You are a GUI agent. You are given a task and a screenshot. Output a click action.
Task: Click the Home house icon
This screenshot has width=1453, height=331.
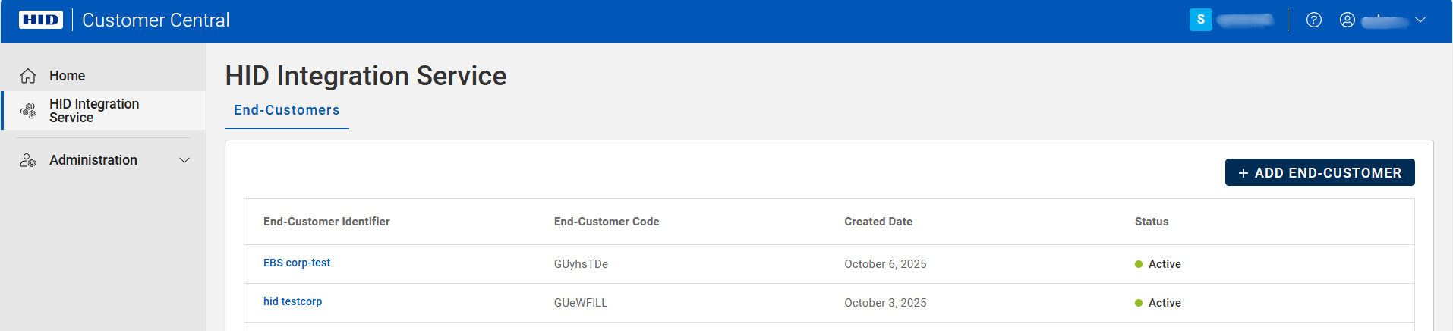click(28, 76)
